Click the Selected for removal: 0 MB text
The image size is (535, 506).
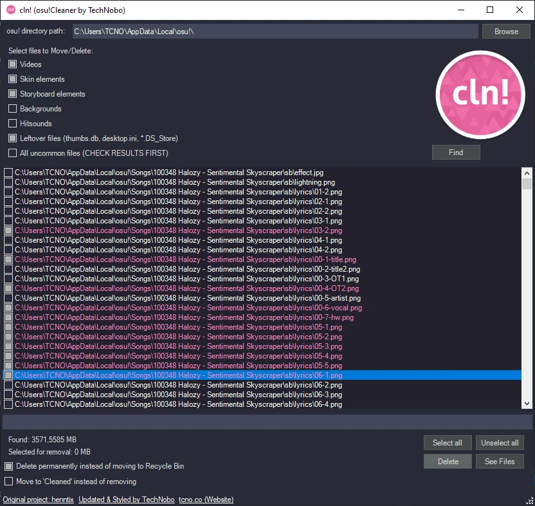coord(50,452)
